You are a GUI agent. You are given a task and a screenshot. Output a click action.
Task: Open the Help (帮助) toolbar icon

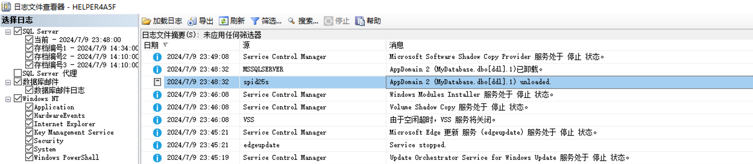[360, 21]
